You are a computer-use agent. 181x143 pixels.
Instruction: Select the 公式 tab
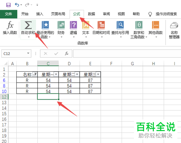77,14
